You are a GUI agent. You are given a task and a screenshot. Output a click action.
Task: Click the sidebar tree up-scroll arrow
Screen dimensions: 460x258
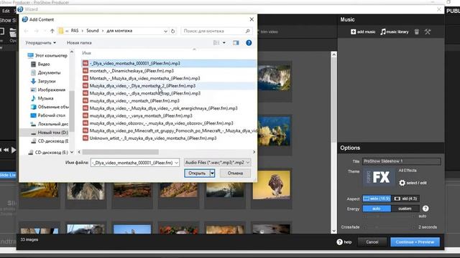point(72,52)
